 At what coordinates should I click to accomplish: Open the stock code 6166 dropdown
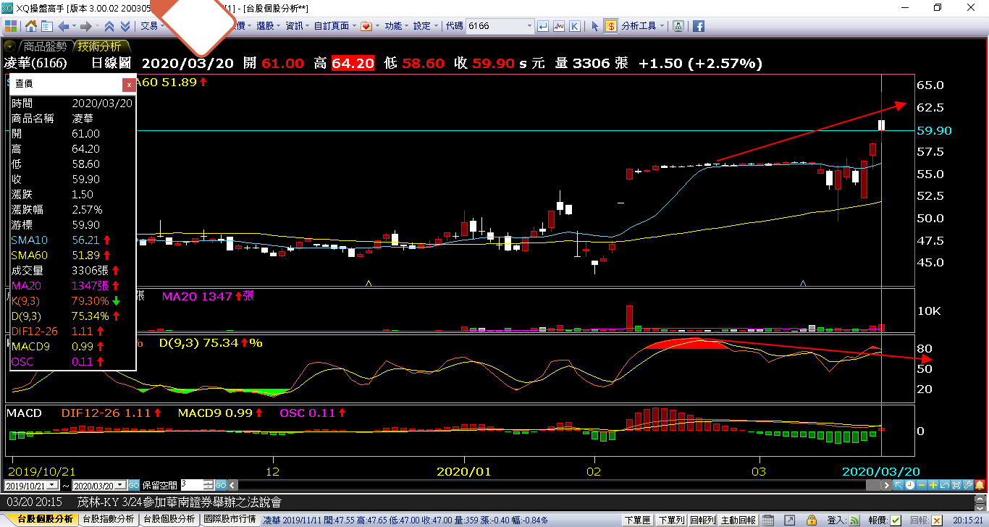[529, 26]
